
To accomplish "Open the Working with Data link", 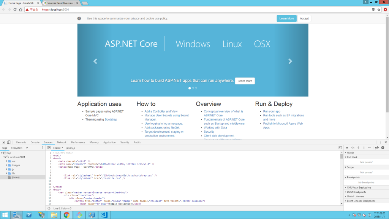I will tap(215, 128).
